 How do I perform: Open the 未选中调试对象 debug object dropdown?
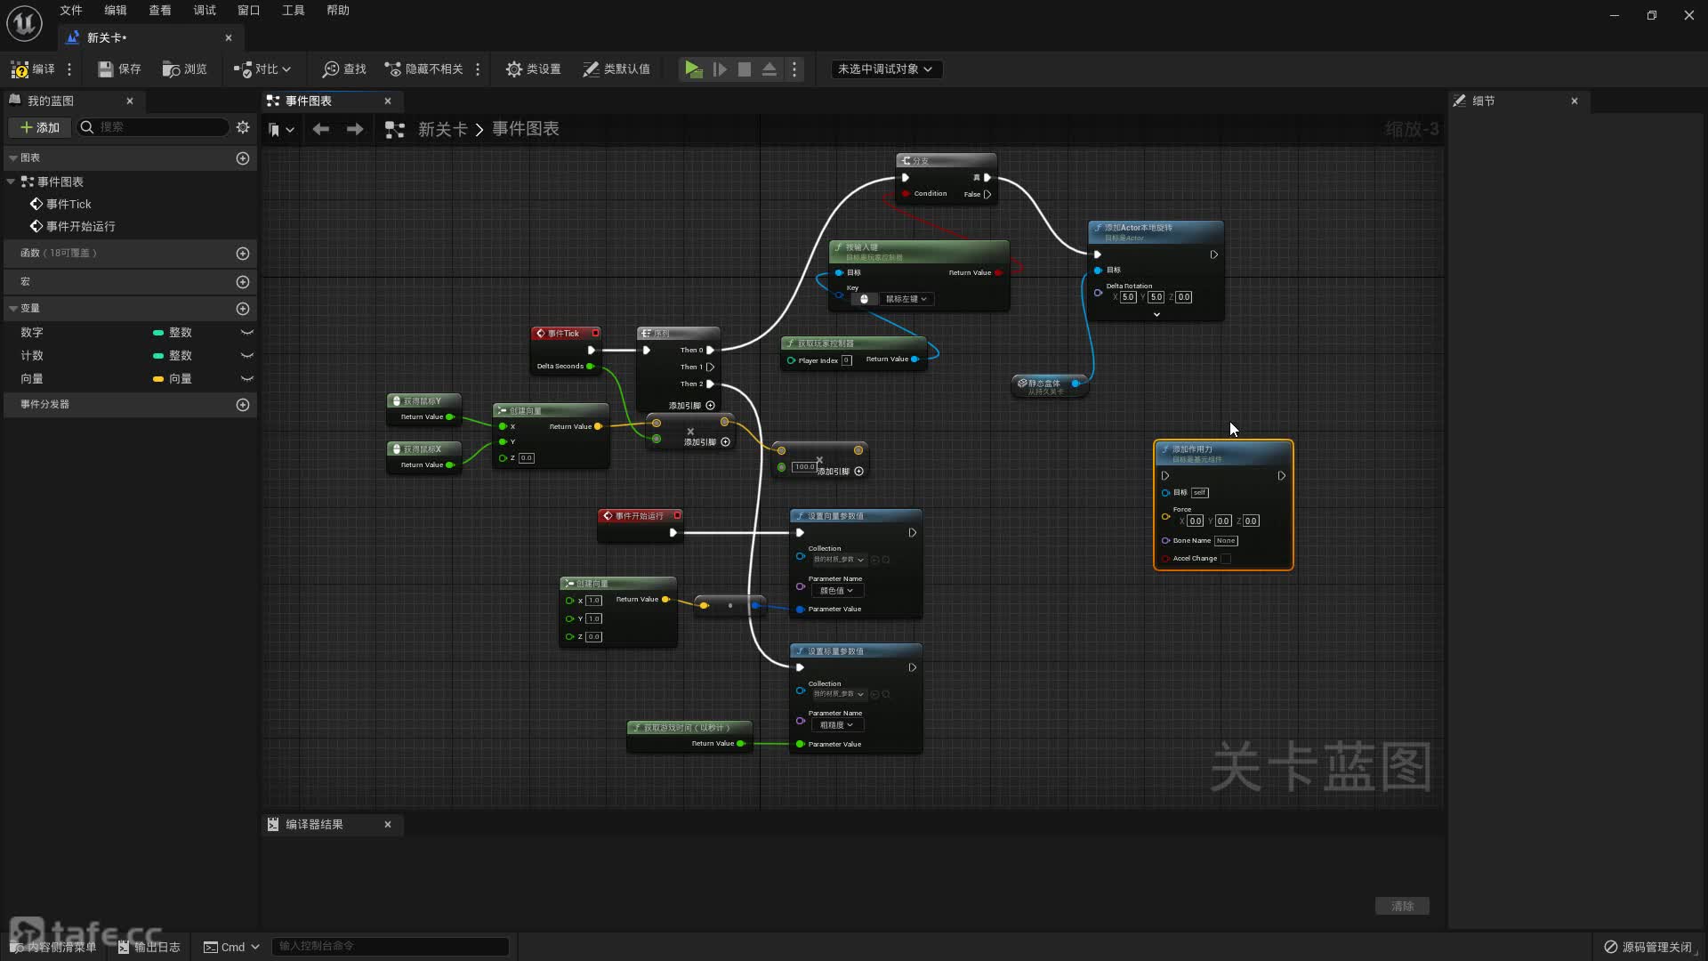tap(885, 69)
